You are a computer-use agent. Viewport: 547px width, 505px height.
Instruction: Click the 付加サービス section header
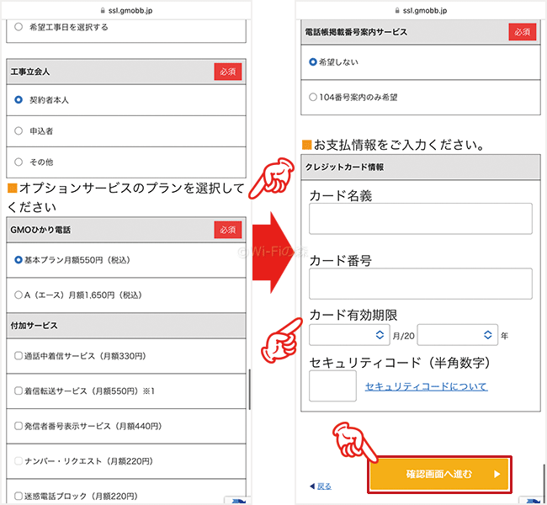click(x=126, y=326)
